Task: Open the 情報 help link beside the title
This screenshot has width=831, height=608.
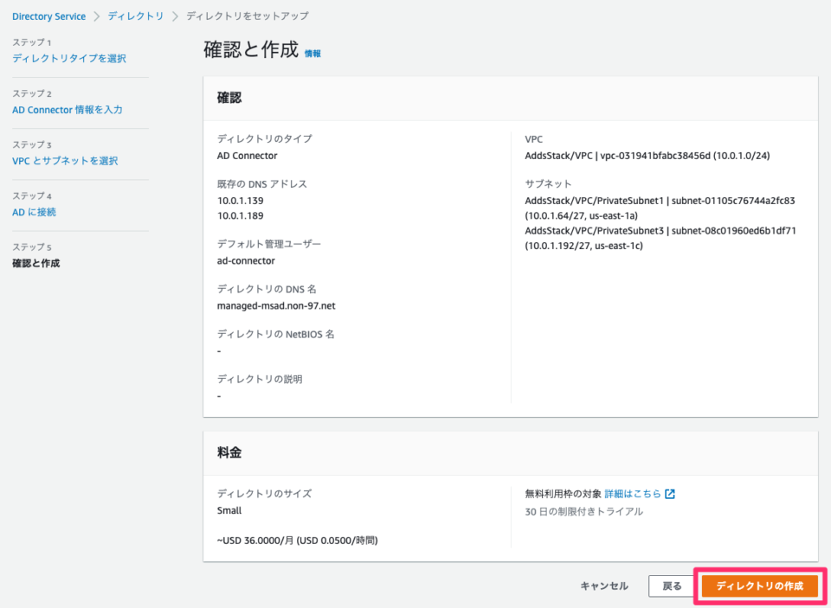Action: pos(312,51)
